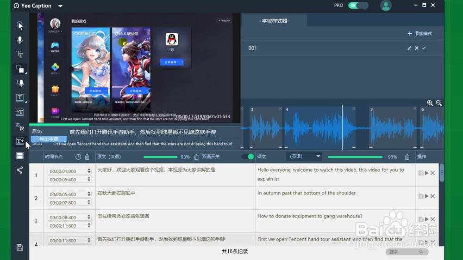Select waveform segment 5

coord(393,128)
